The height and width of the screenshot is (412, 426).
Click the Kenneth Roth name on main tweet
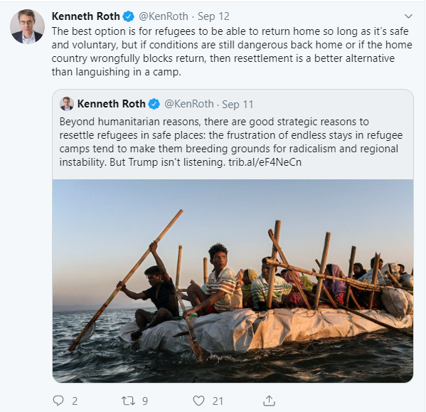[x=85, y=16]
